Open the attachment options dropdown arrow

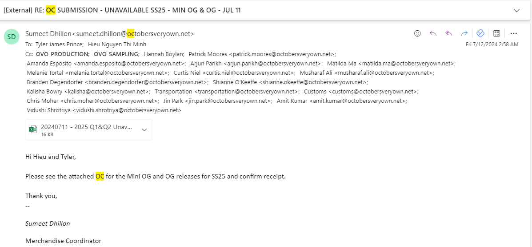point(144,130)
